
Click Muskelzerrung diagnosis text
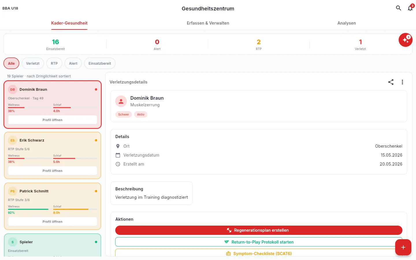(145, 105)
